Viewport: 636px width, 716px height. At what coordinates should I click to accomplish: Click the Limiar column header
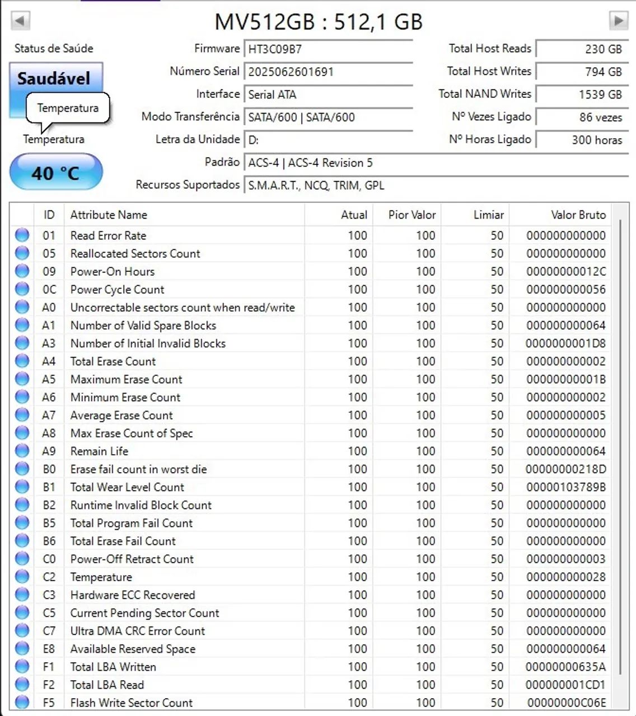coord(474,215)
